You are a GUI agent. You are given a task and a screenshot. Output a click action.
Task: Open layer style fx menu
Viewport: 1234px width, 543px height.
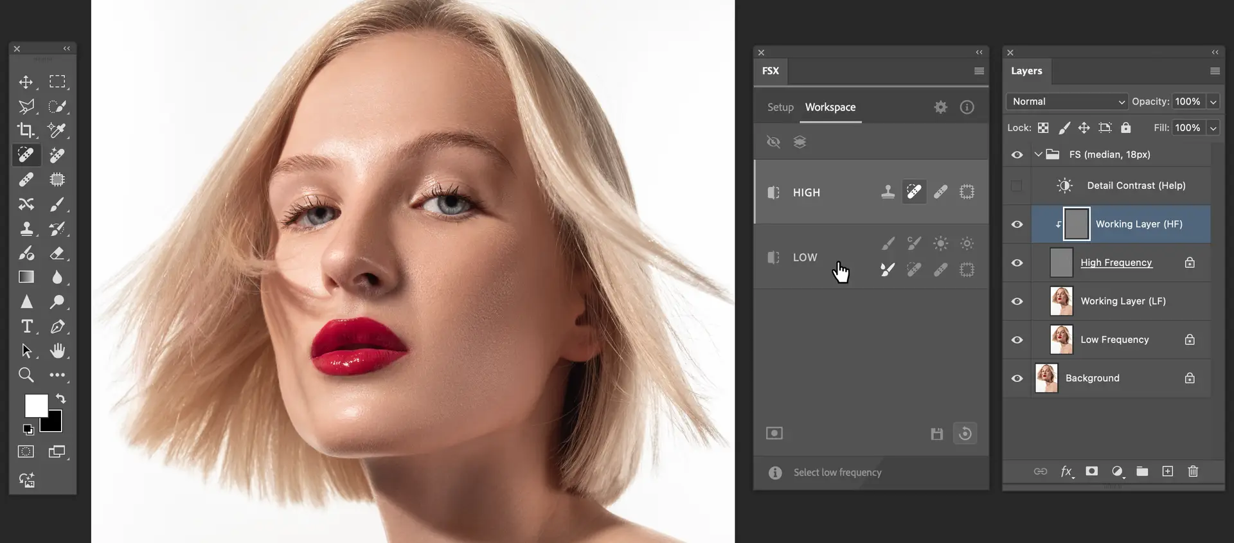point(1067,472)
